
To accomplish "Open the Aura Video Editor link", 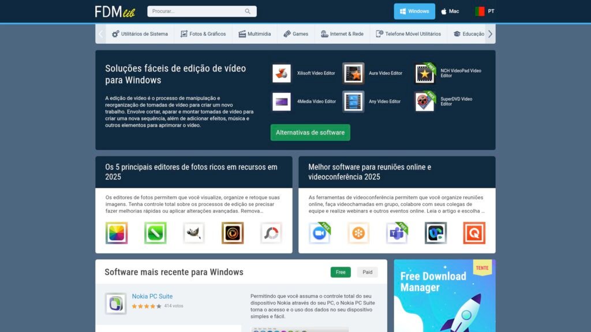I will (385, 73).
